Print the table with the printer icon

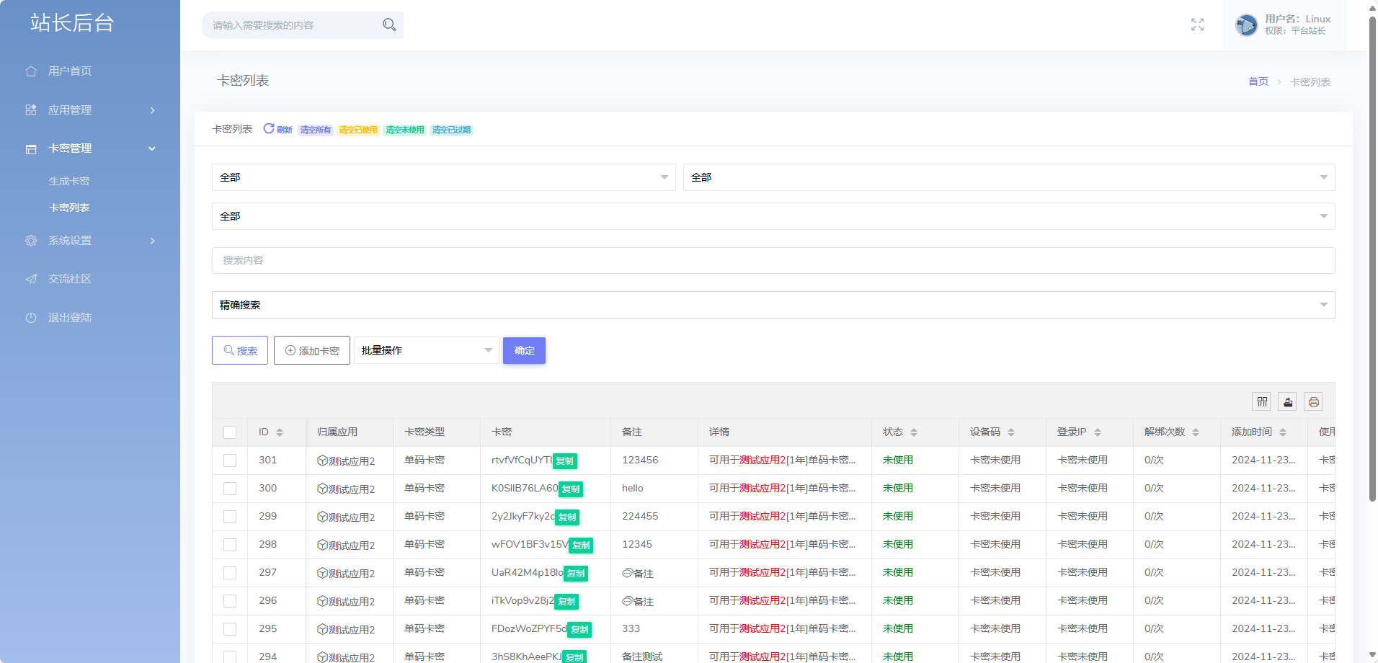(x=1314, y=402)
